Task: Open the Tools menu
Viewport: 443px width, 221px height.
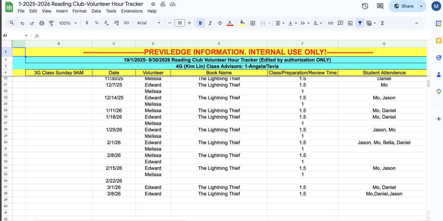Action: (111, 11)
